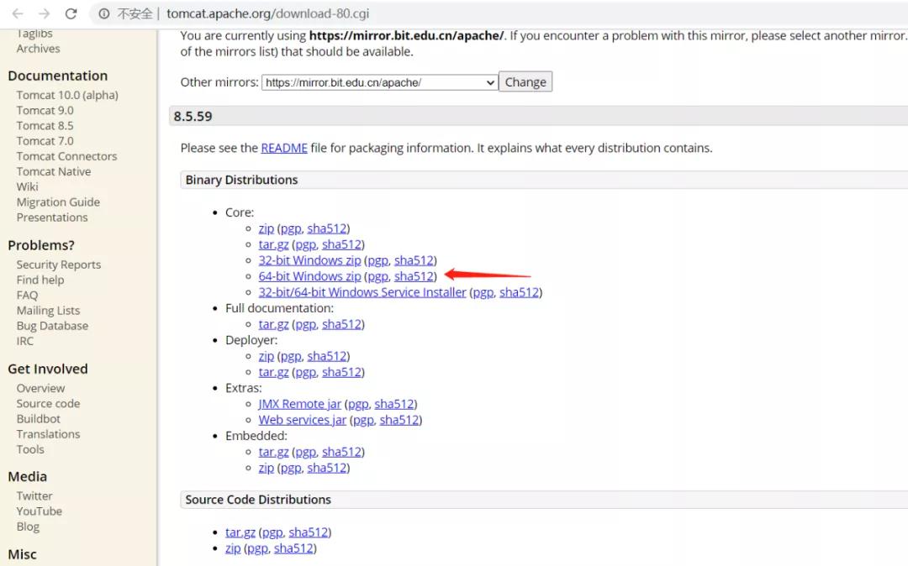This screenshot has height=566, width=908.
Task: Download the Deployer zip
Action: click(x=267, y=356)
